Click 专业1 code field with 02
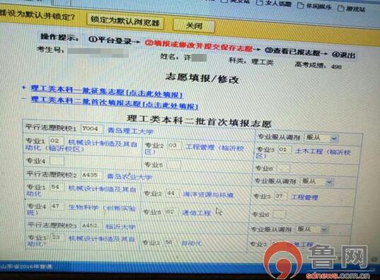Image resolution: width=380 pixels, height=280 pixels. tap(57, 141)
